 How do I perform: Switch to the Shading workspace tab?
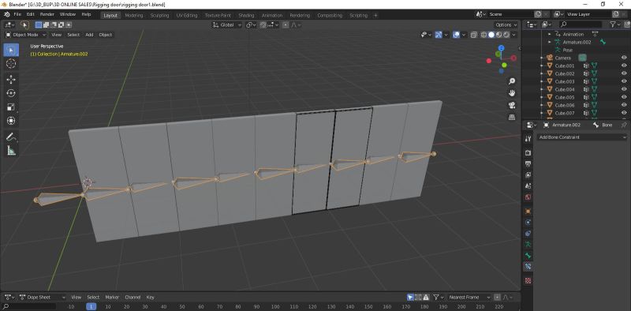click(246, 15)
